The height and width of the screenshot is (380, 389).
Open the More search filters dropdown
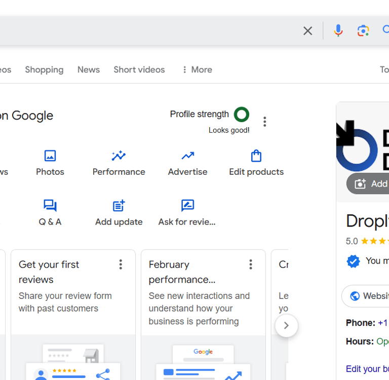(197, 70)
